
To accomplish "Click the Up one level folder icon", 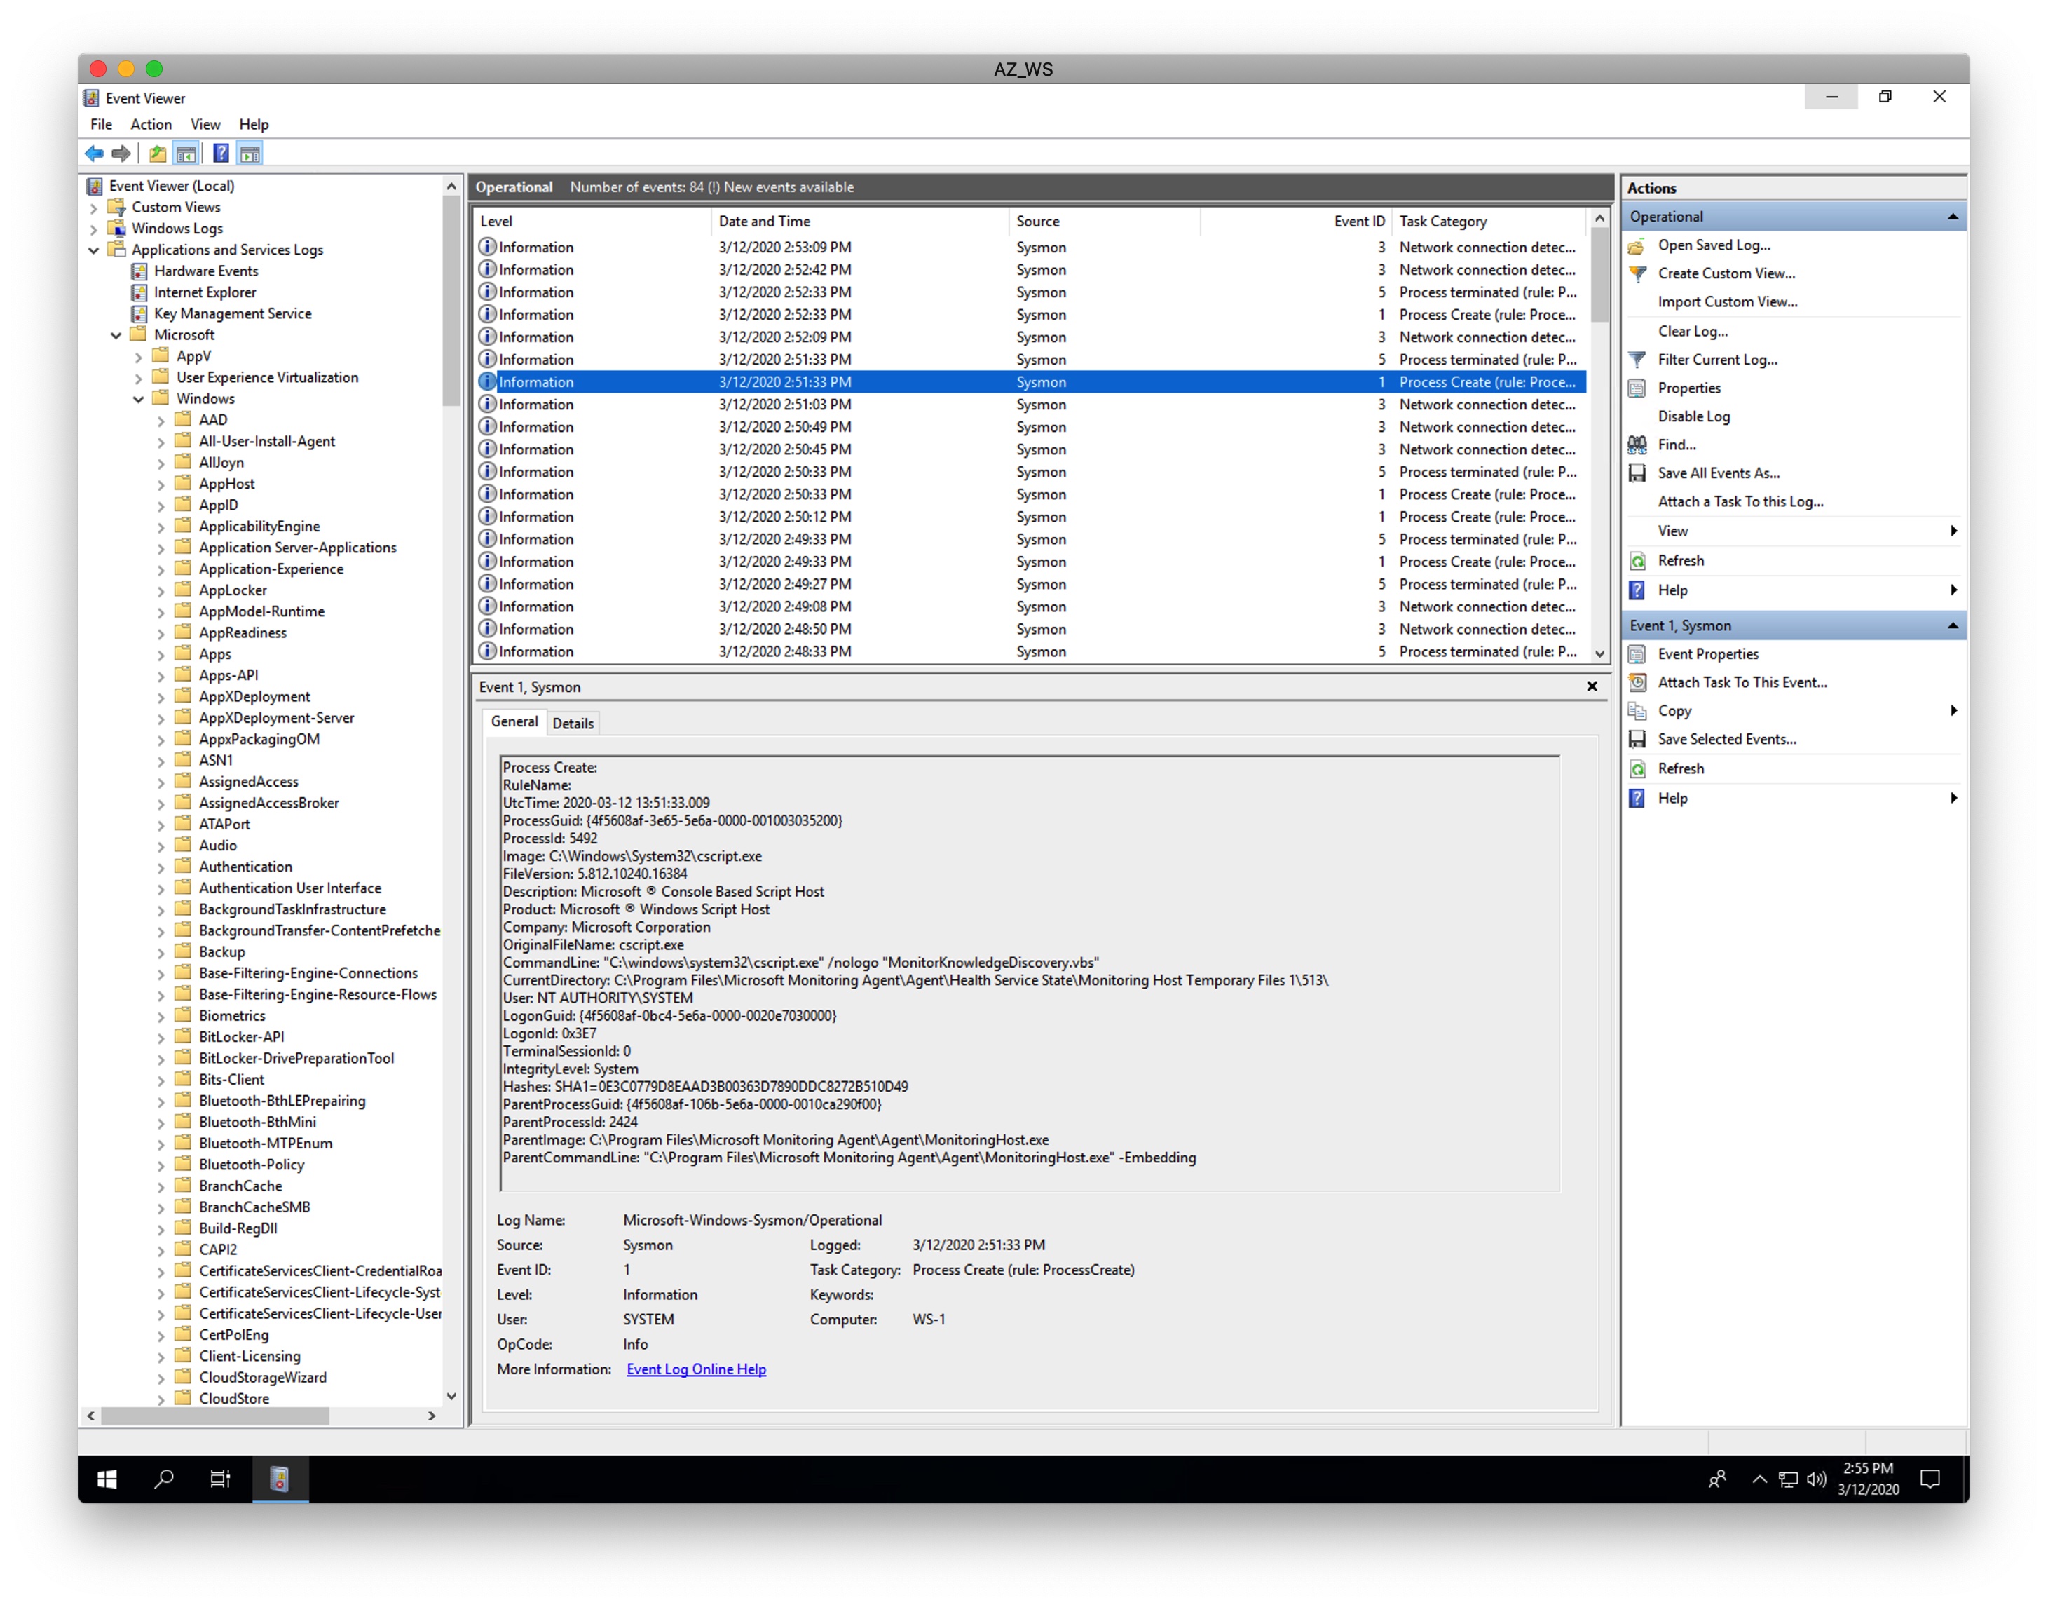I will coord(158,154).
